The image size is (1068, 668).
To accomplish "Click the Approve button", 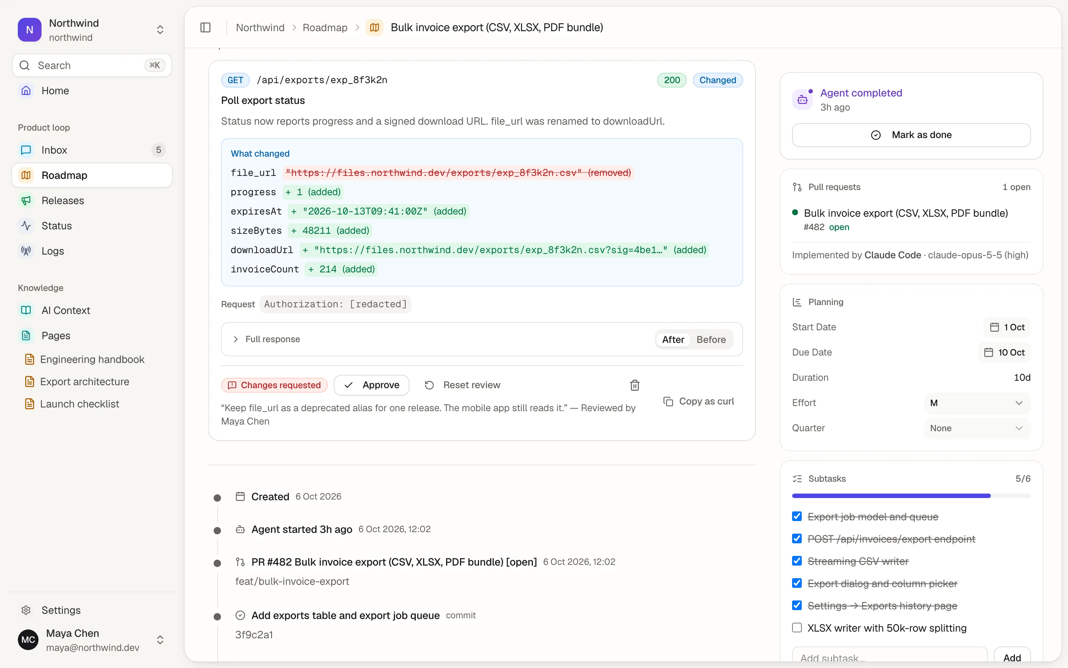I will [372, 385].
